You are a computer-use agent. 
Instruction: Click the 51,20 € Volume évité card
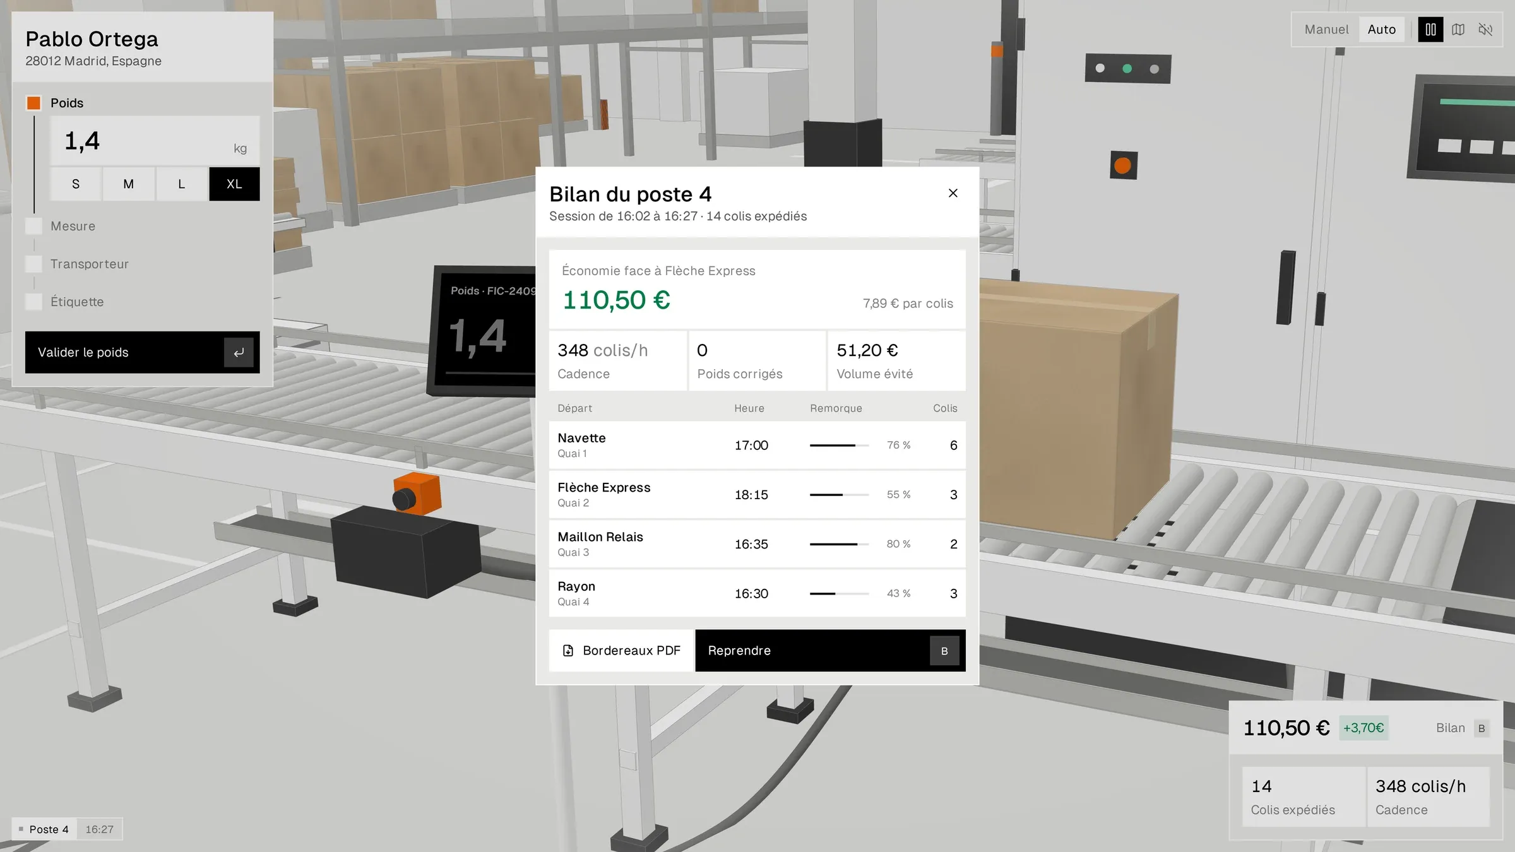click(896, 361)
